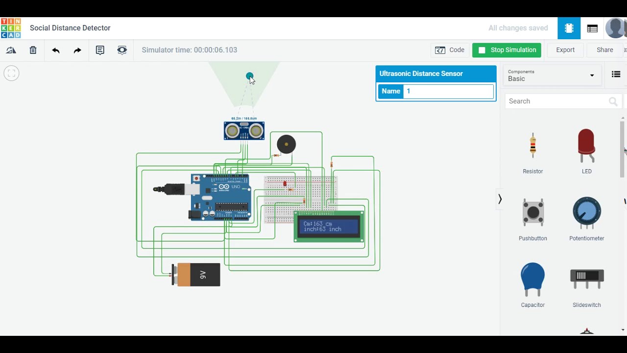Screen dimensions: 627x353
Task: Switch to circuit view icon
Action: [x=569, y=28]
